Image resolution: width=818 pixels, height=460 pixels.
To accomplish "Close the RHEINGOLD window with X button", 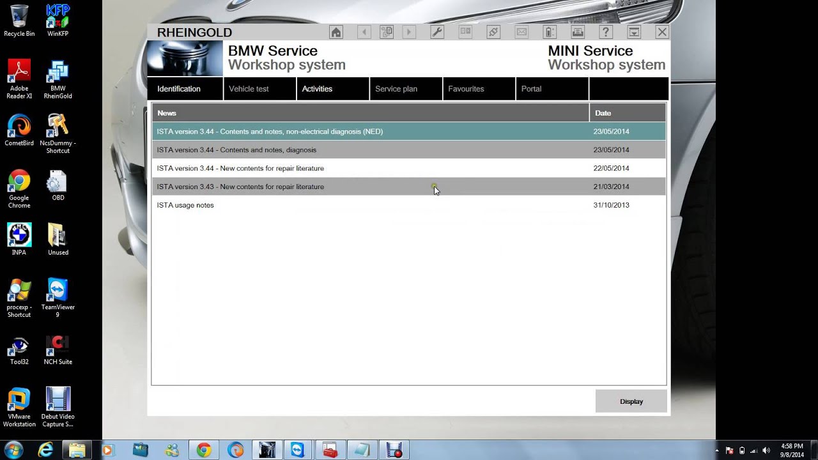I will pos(662,32).
